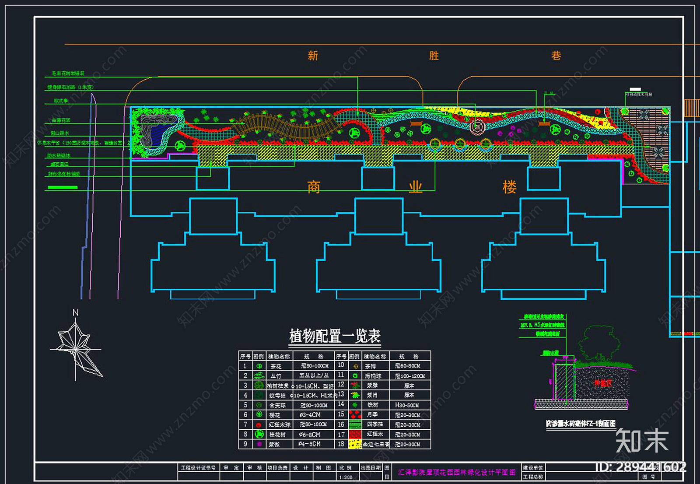
Task: Click the building label character 商
Action: click(314, 187)
